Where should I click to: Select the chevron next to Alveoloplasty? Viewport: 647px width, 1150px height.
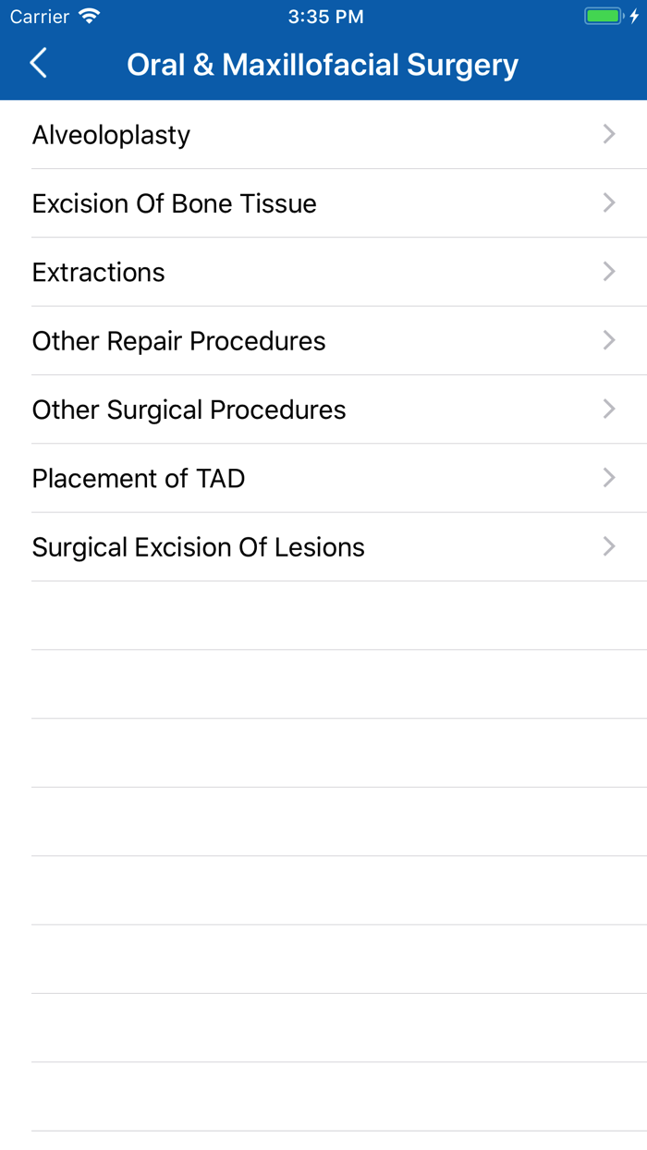[x=608, y=134]
